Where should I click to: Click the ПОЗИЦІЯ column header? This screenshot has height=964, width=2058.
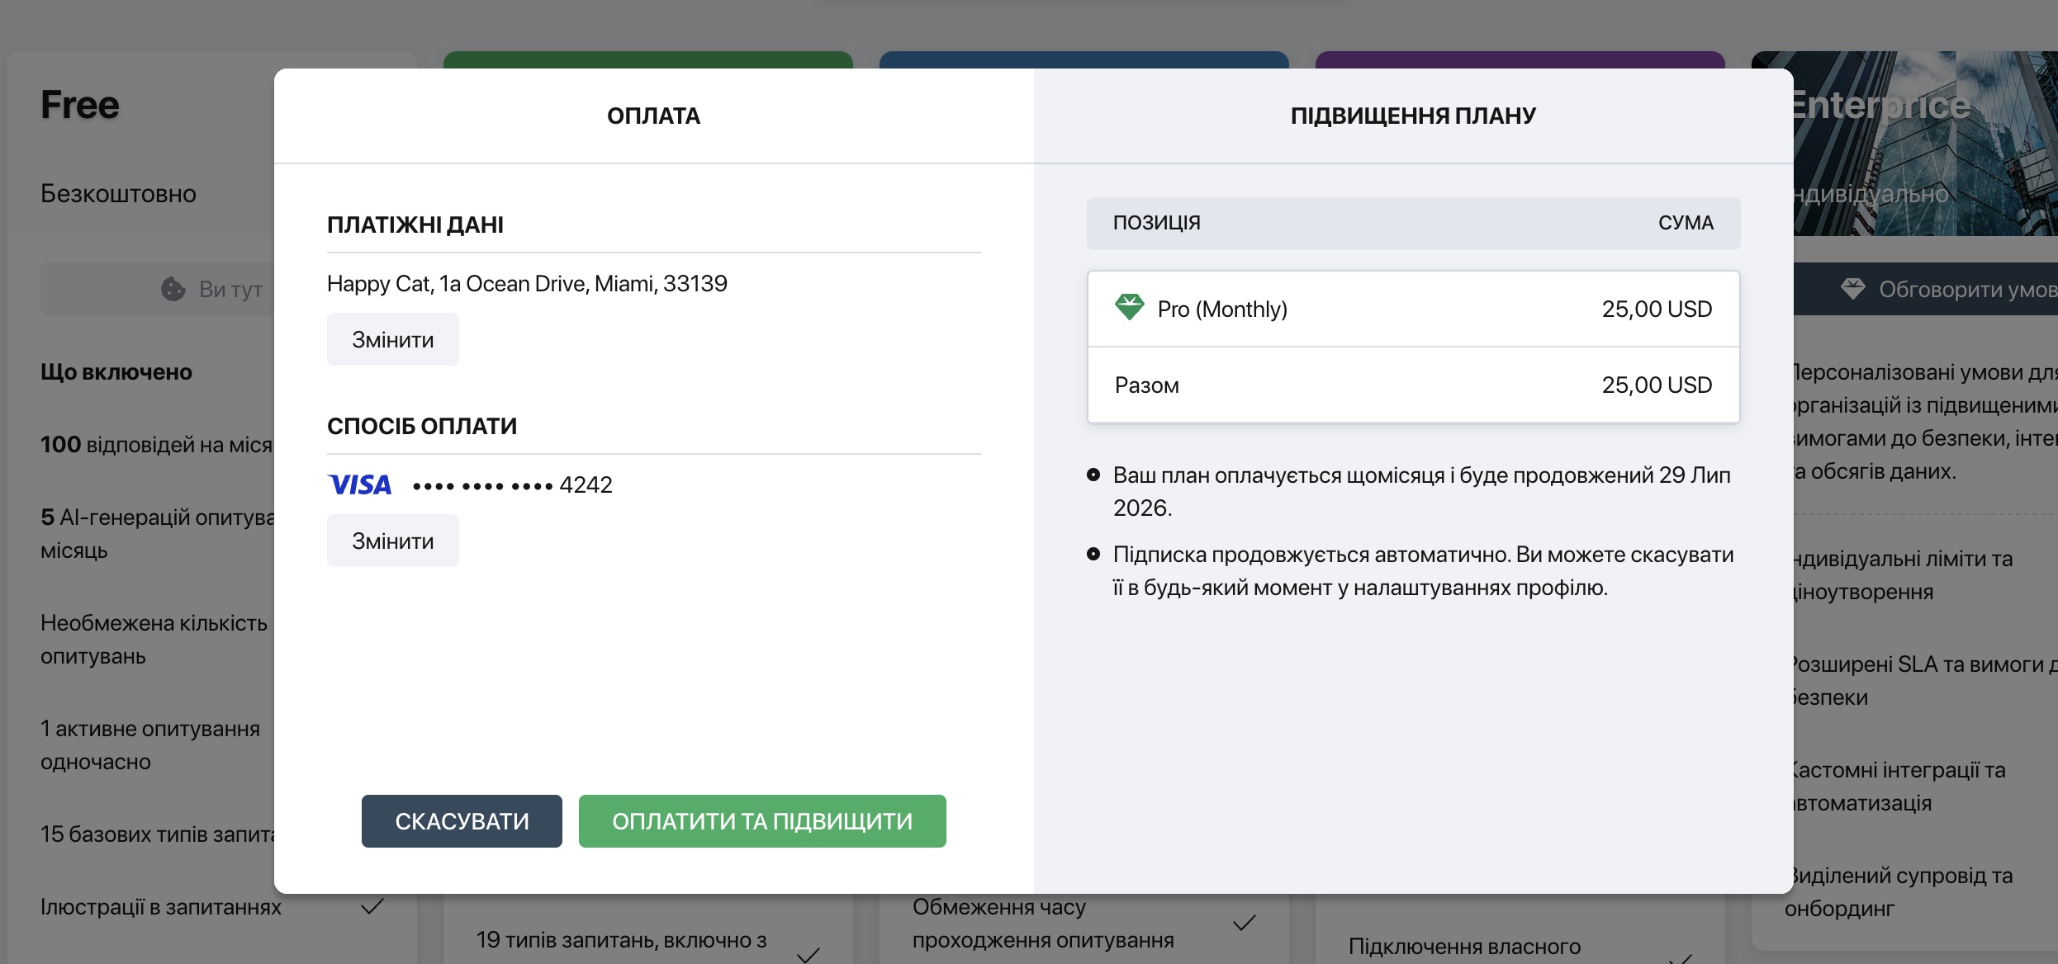[1157, 223]
